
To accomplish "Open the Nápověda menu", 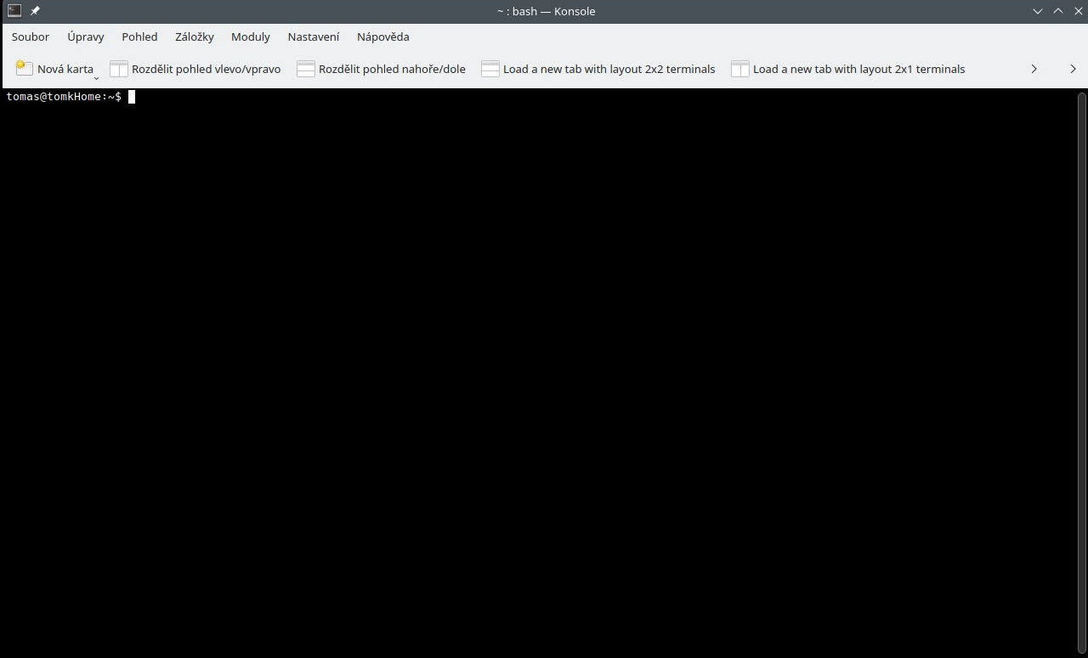I will (383, 37).
